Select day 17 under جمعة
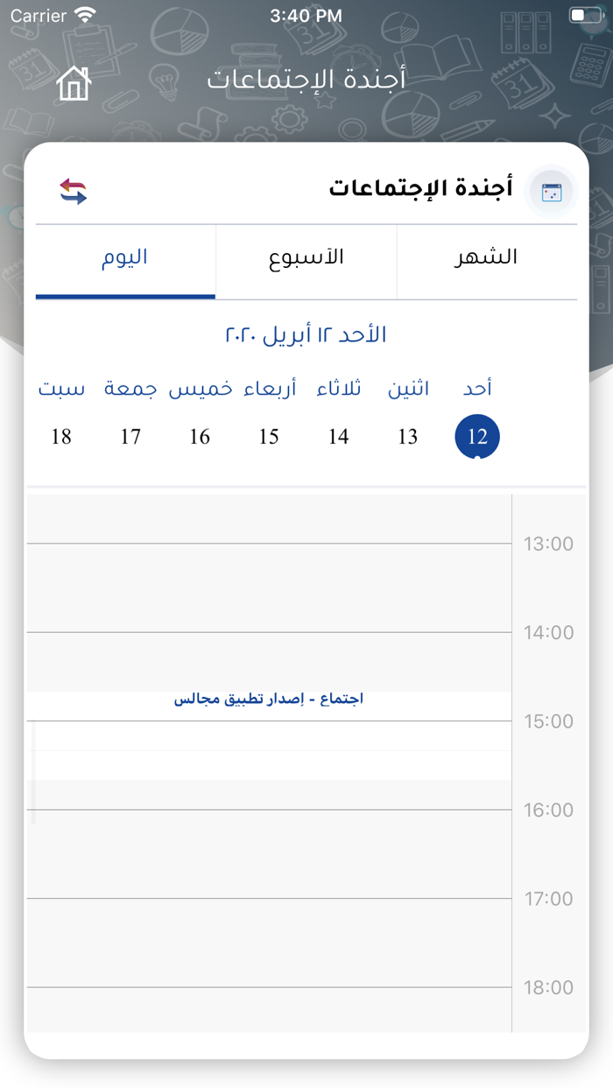This screenshot has height=1089, width=613. (x=130, y=436)
